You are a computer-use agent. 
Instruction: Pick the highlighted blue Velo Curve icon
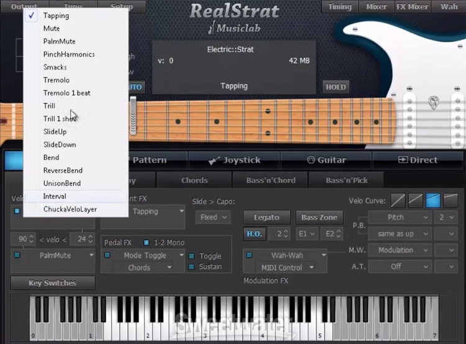pos(433,200)
